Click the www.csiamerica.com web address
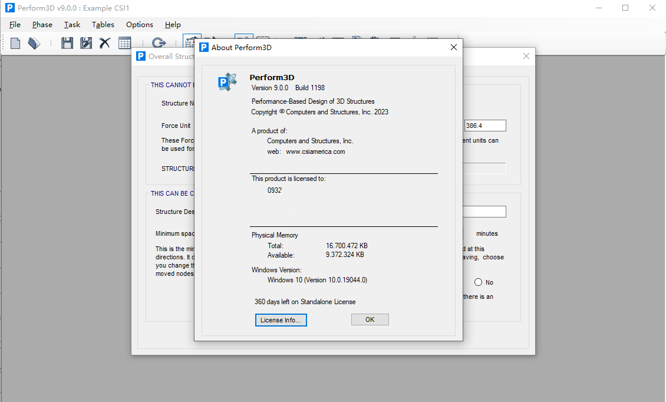Image resolution: width=666 pixels, height=402 pixels. pos(315,151)
